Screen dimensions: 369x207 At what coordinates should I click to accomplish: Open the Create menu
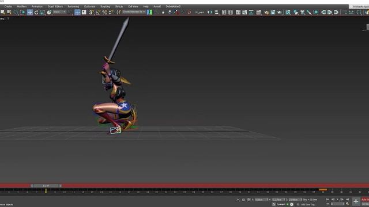(x=8, y=6)
